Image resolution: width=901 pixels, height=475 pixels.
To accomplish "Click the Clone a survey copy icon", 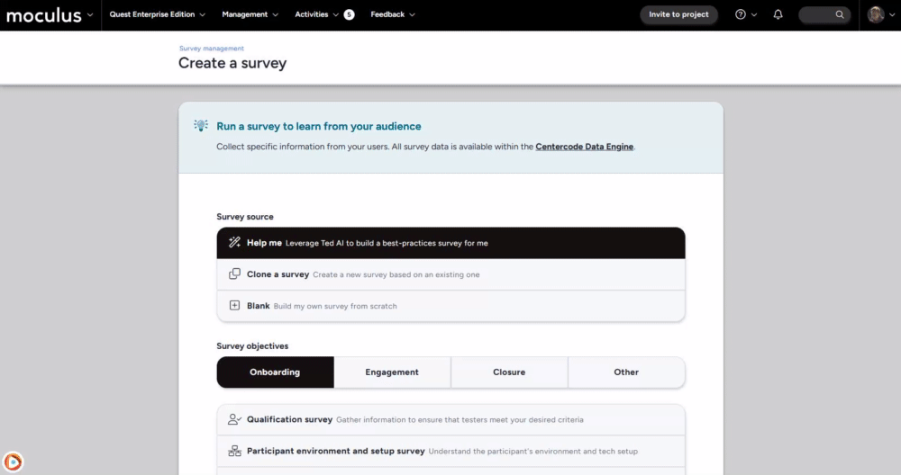I will tap(234, 274).
